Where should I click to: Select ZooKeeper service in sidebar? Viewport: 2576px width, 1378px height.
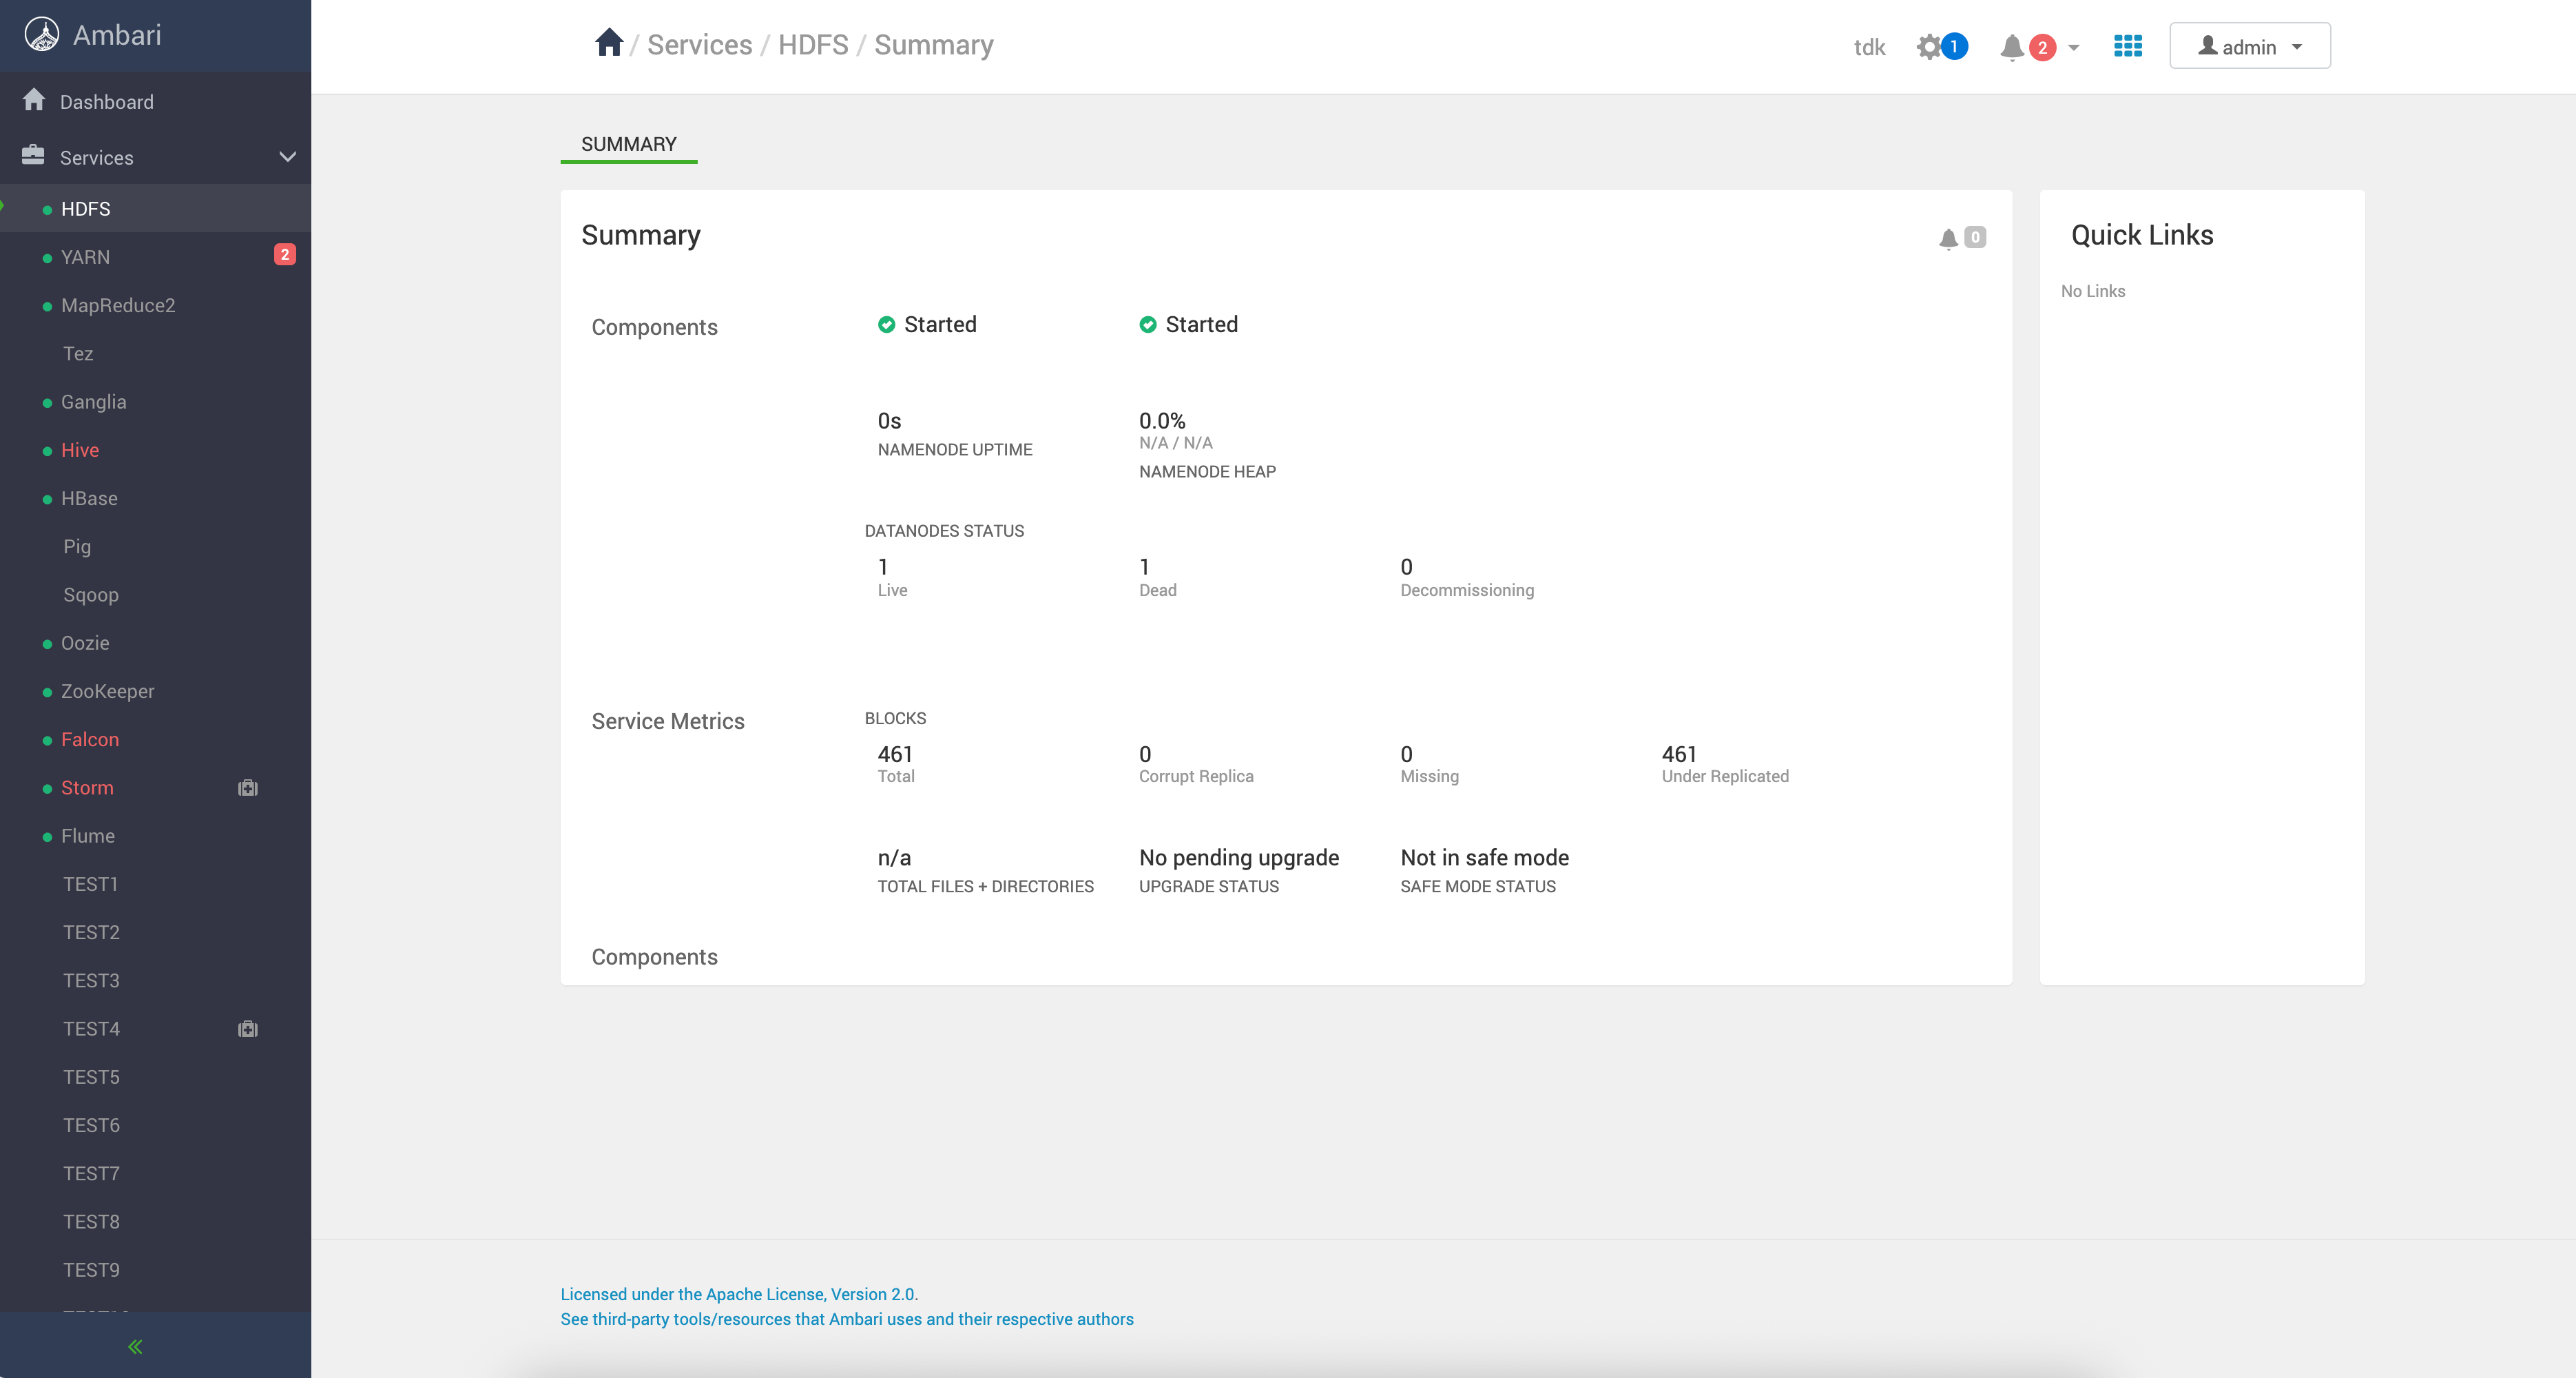point(107,691)
